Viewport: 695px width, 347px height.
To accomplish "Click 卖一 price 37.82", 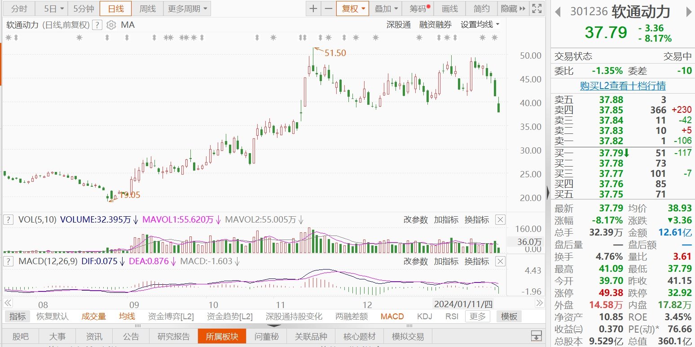I will pyautogui.click(x=611, y=141).
